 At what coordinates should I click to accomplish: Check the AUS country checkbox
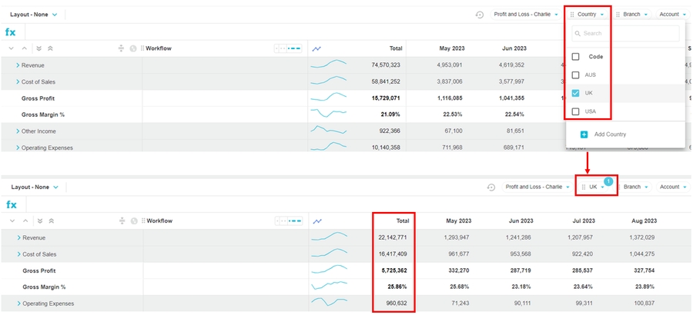click(575, 75)
